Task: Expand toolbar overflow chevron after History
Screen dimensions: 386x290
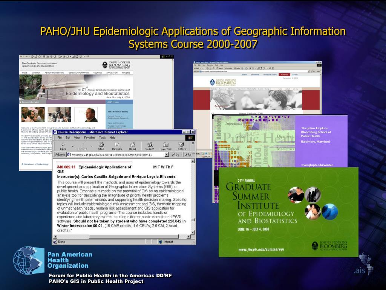Action: 193,143
